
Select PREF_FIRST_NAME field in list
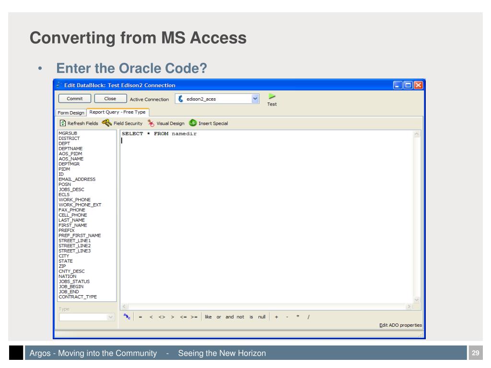(80, 236)
